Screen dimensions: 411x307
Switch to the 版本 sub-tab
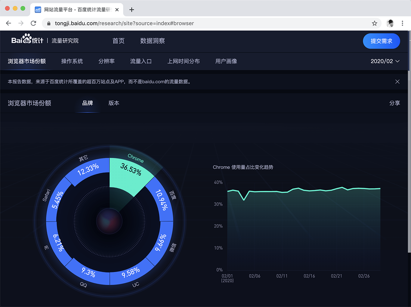pos(114,103)
